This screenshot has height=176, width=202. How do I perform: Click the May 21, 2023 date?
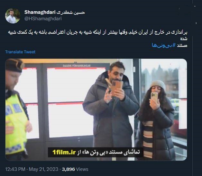point(43,169)
